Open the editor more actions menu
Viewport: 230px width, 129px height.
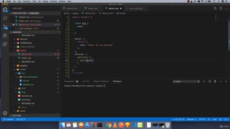(x=226, y=8)
